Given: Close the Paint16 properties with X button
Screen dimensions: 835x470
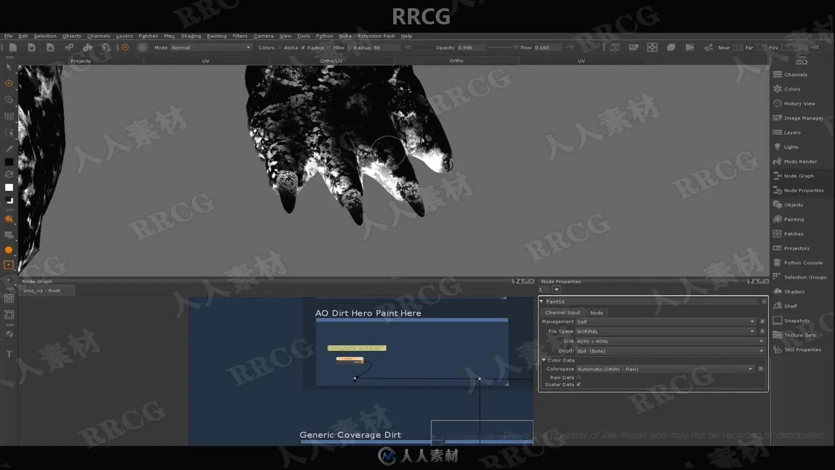Looking at the screenshot, I should click(764, 302).
